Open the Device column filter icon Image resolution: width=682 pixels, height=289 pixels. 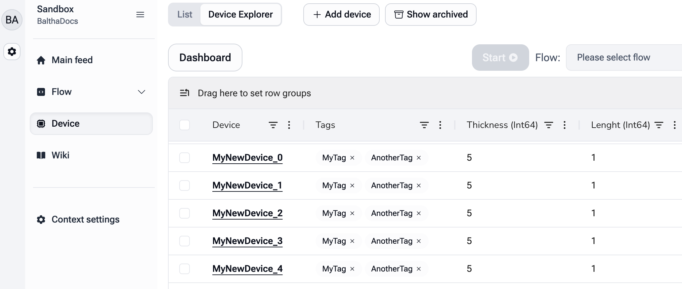point(273,125)
